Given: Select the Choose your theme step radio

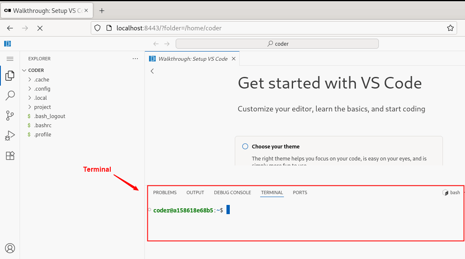Looking at the screenshot, I should (x=245, y=146).
